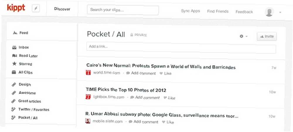The image size is (293, 132).
Task: Like the Cairo's New Normal clip
Action: click(165, 73)
